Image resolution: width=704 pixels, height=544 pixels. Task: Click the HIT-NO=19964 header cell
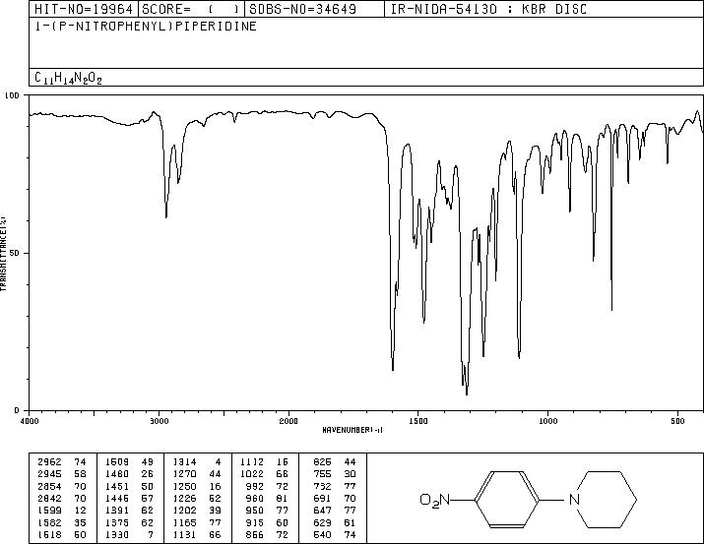click(x=84, y=9)
